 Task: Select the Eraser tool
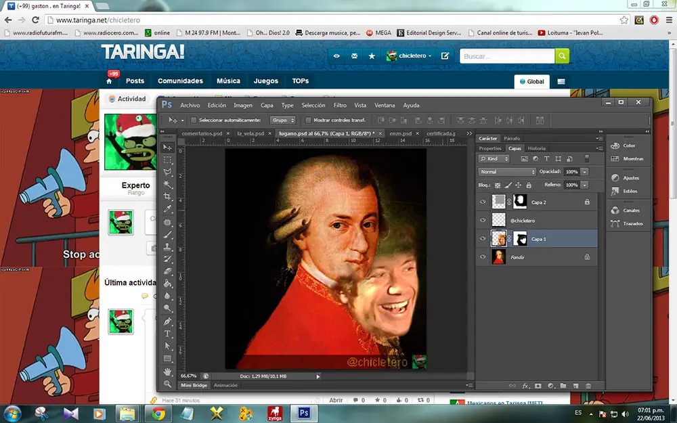167,271
